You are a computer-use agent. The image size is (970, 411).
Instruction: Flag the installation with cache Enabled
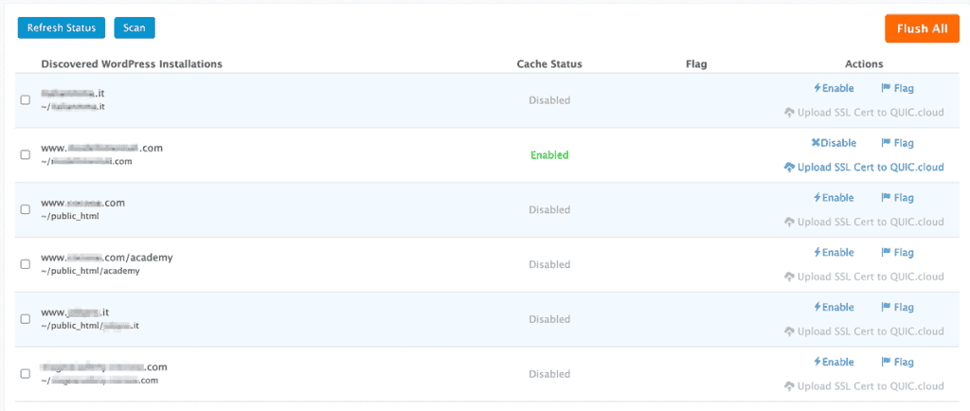click(x=898, y=143)
